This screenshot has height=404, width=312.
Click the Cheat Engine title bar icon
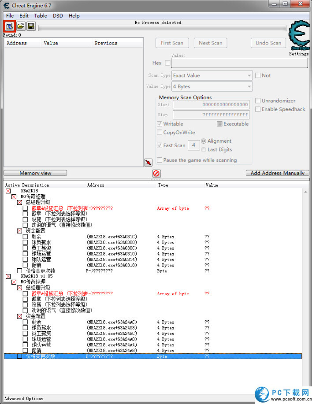(x=7, y=5)
